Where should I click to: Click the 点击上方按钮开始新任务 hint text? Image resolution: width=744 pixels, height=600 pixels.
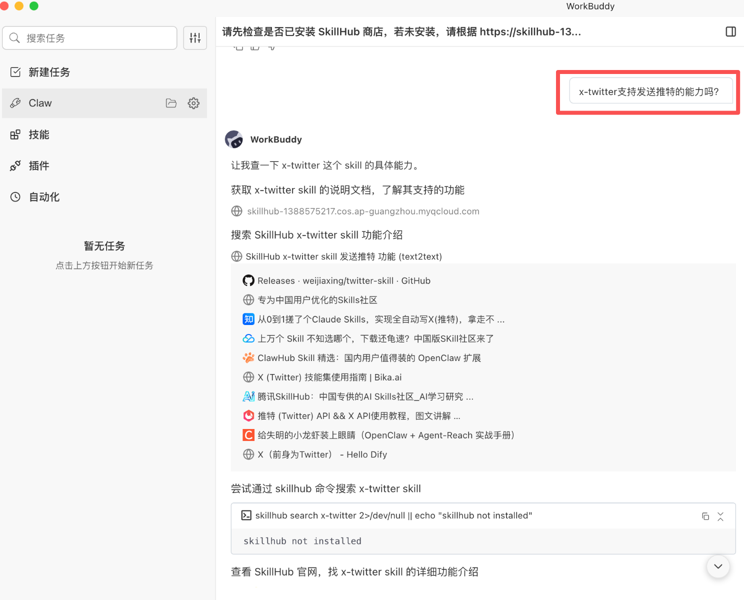point(104,265)
